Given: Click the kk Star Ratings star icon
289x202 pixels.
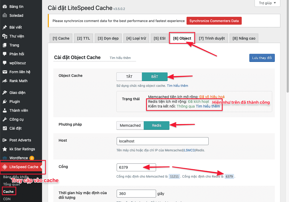Looking at the screenshot, I should (x=5, y=149).
